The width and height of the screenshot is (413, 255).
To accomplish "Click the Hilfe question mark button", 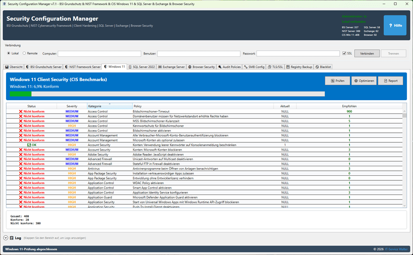I will [395, 26].
